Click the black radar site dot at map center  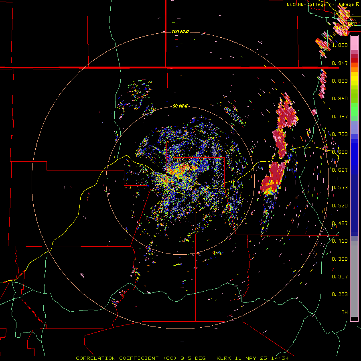click(x=180, y=180)
